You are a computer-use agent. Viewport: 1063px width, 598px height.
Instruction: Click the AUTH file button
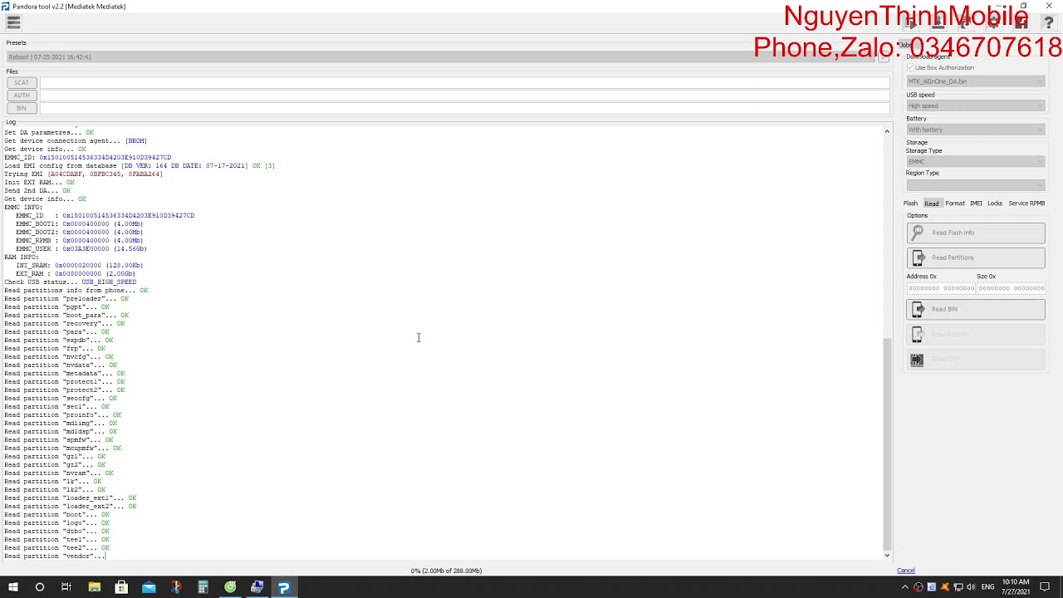pyautogui.click(x=22, y=95)
